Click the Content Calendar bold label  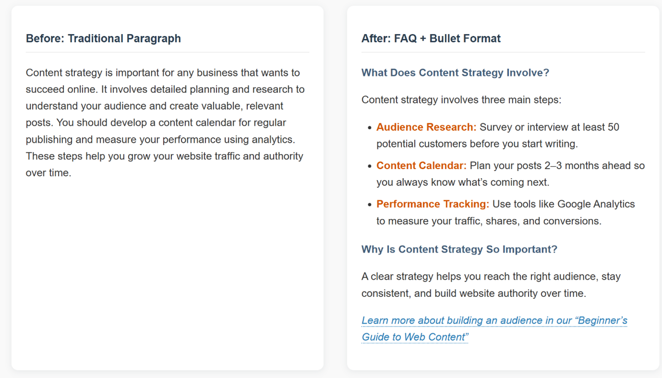coord(421,166)
